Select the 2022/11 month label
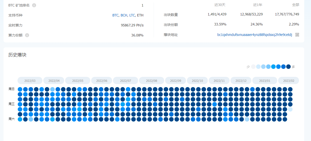This screenshot has width=311, height=141. [x=219, y=81]
